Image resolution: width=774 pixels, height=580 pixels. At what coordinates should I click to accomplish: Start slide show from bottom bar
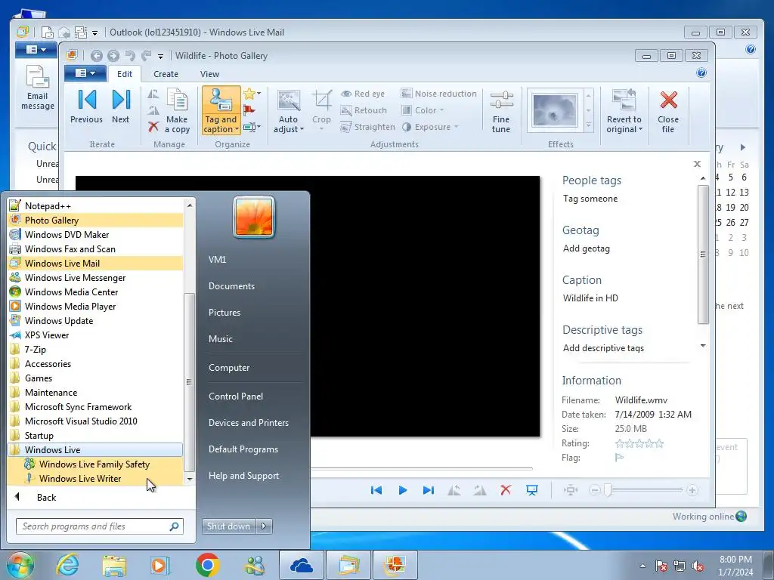531,490
